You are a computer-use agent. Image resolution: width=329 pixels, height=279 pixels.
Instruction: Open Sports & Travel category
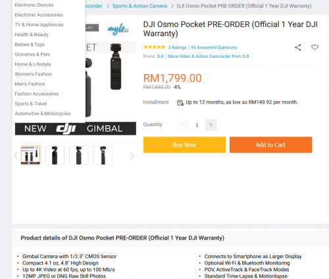tap(31, 104)
